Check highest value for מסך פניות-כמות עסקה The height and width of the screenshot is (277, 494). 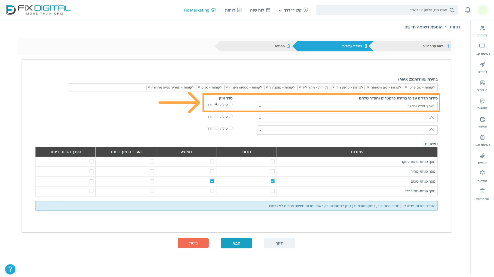point(91,162)
